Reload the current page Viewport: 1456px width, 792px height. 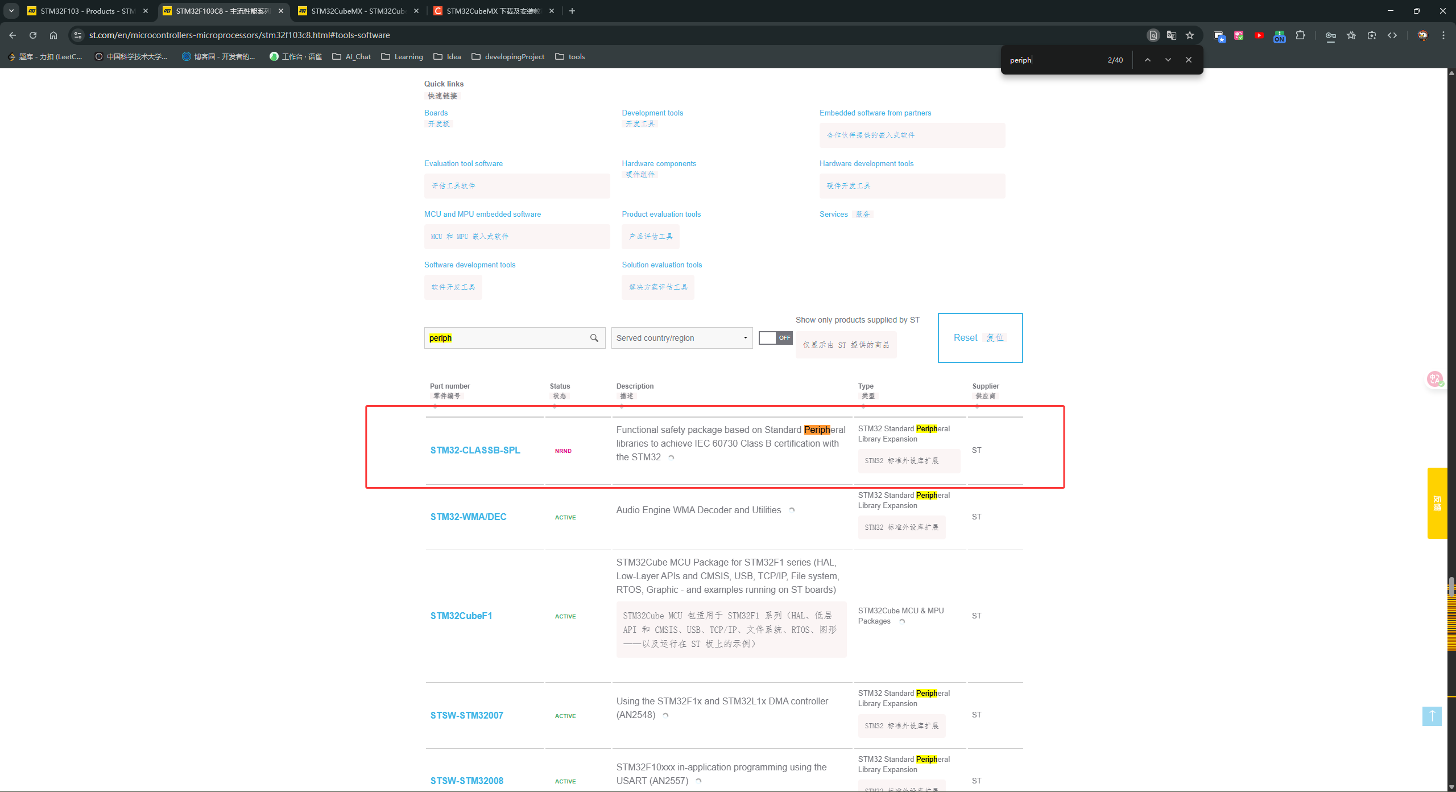click(33, 35)
